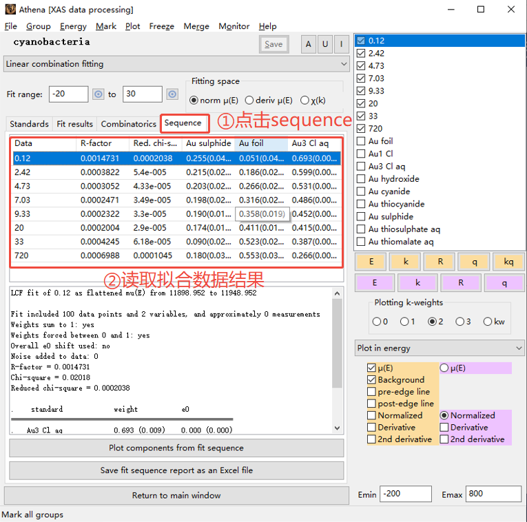Click the Athena application icon in title bar

click(x=10, y=10)
